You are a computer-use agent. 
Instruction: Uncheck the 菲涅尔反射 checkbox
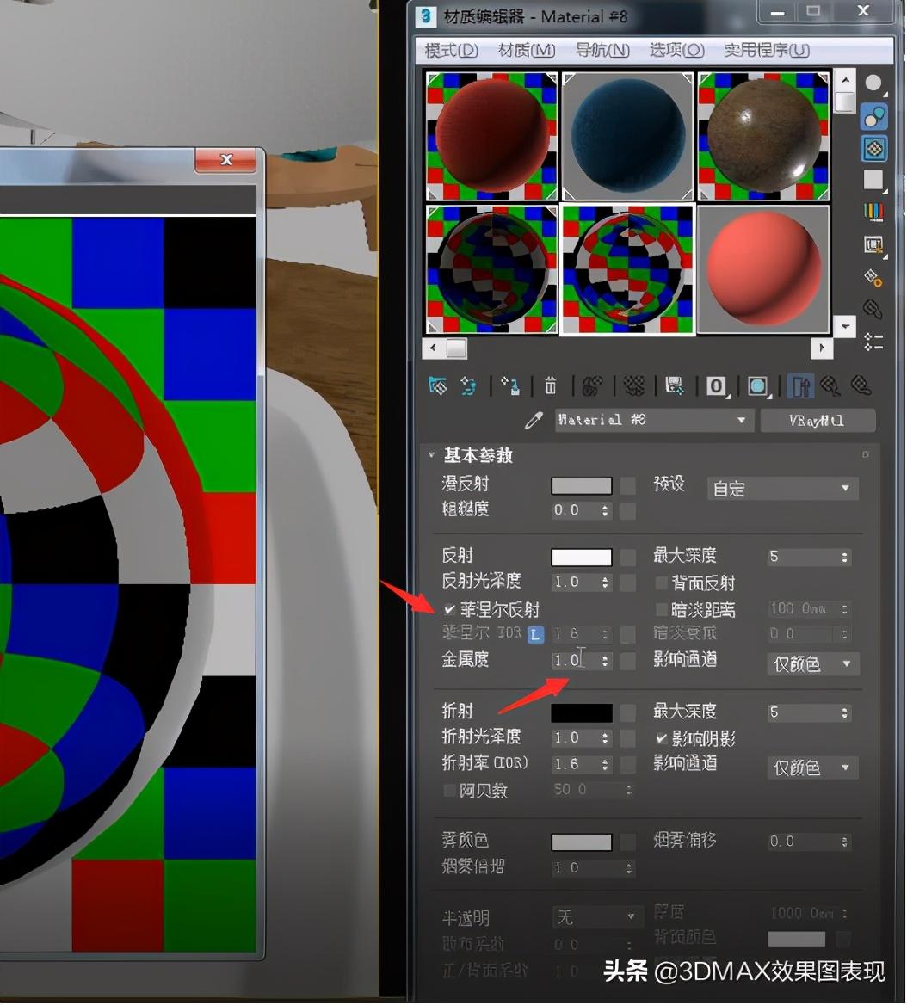(449, 609)
